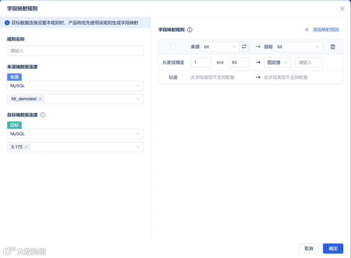This screenshot has width=351, height=258.
Task: Click info icon next to 目标端数据连接
Action: [x=43, y=115]
